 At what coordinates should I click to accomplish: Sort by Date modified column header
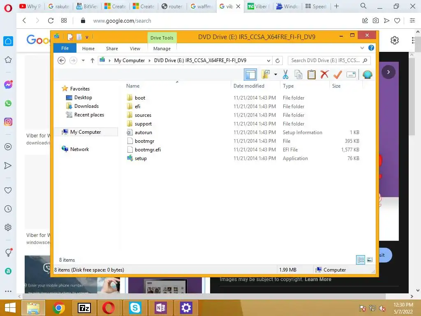click(249, 86)
